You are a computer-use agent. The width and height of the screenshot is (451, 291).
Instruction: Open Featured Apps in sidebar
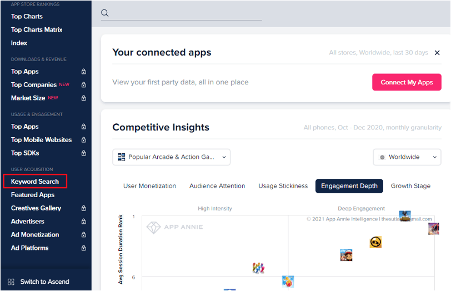(33, 195)
